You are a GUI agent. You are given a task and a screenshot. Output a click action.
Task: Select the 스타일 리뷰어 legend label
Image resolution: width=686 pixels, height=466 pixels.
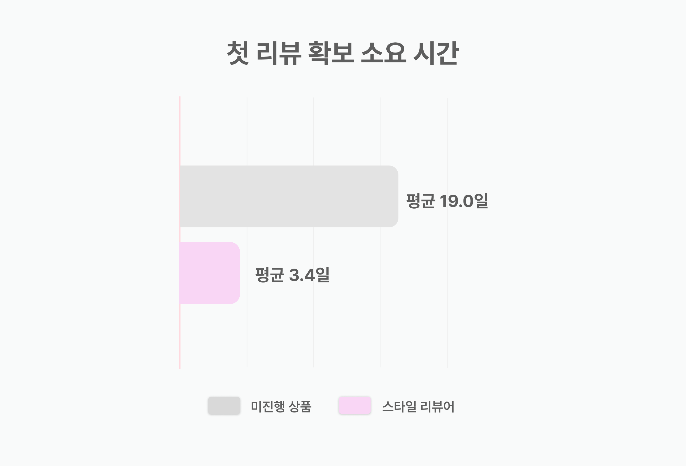click(x=418, y=406)
